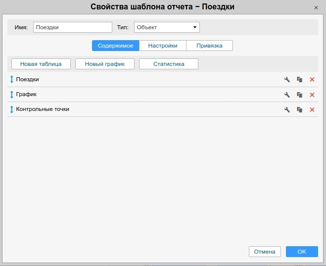Screen dimensions: 326x266
Task: Grab the reorder arrow of Поездки row
Action: pyautogui.click(x=12, y=79)
